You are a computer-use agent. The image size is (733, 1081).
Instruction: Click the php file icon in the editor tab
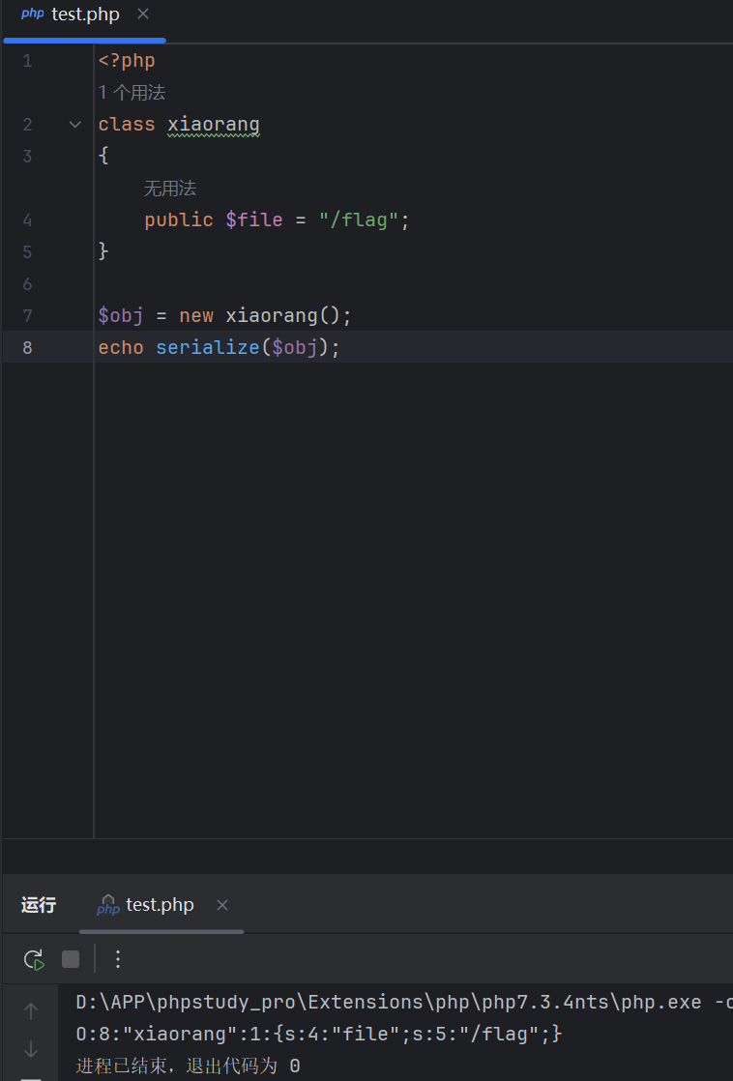(x=33, y=15)
